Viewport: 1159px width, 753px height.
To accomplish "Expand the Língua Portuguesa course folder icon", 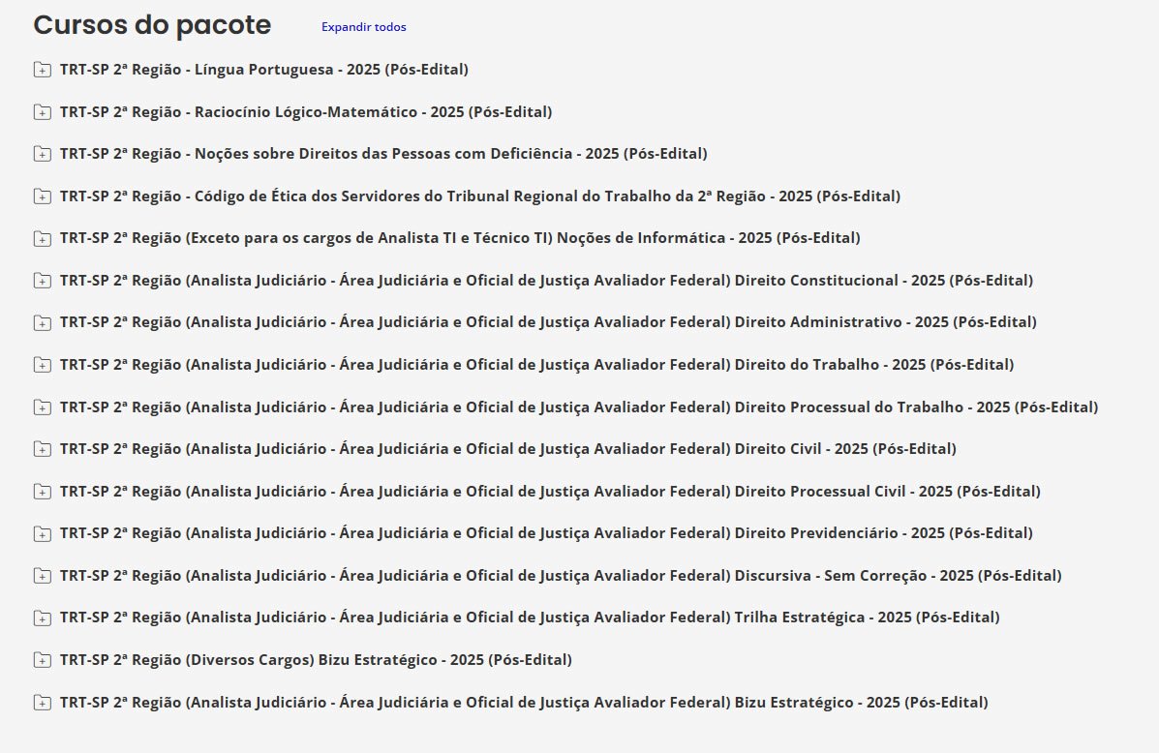I will [x=42, y=70].
